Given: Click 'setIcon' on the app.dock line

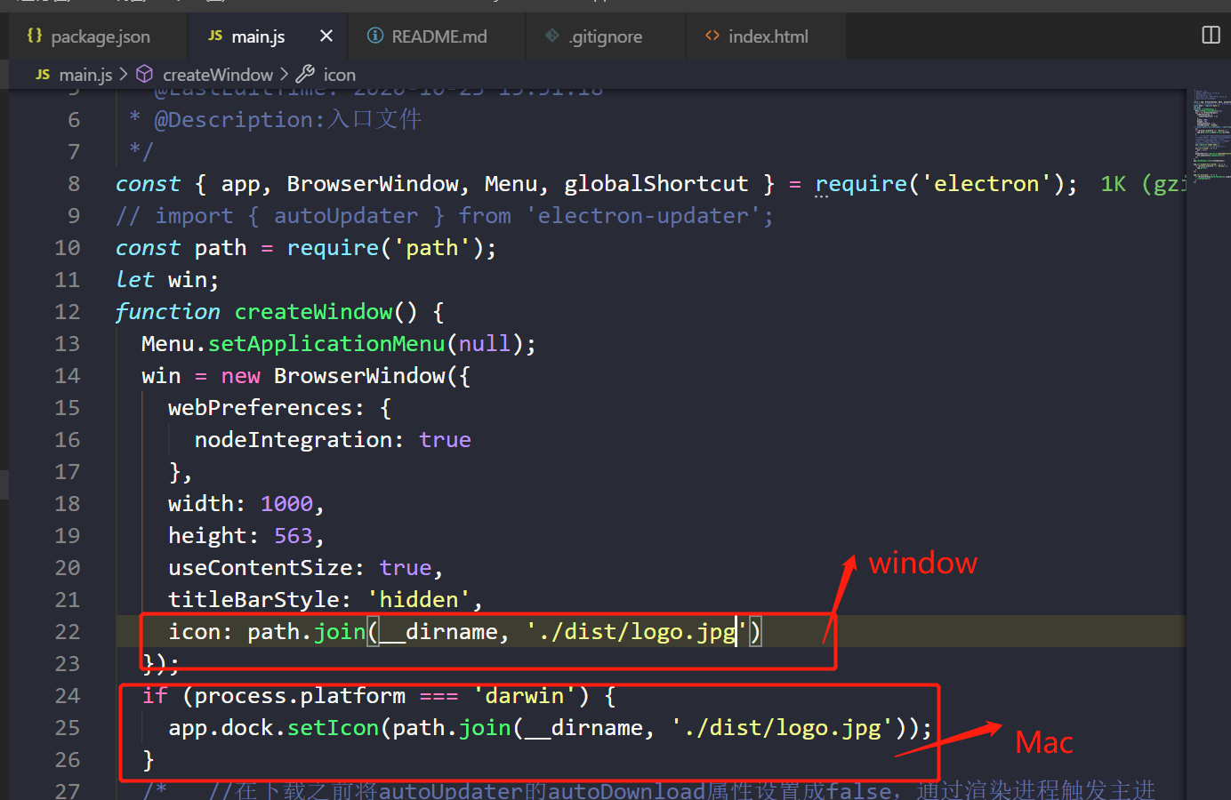Looking at the screenshot, I should point(333,728).
